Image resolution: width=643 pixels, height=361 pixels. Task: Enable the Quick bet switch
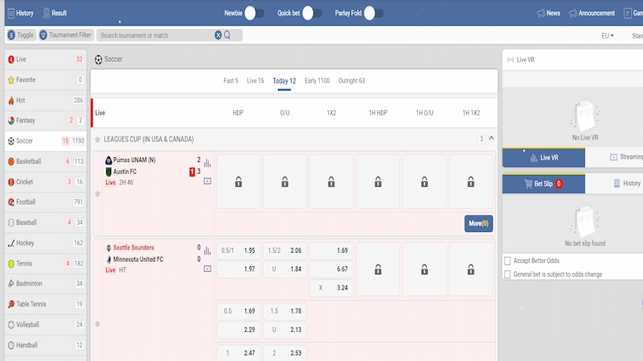click(312, 13)
